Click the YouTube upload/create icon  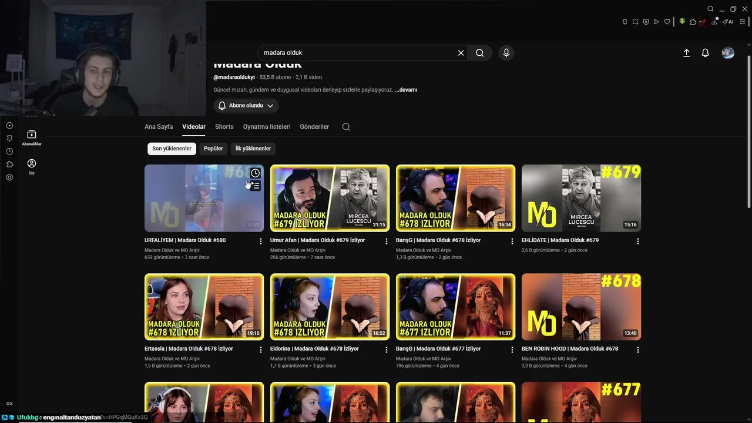pos(686,53)
